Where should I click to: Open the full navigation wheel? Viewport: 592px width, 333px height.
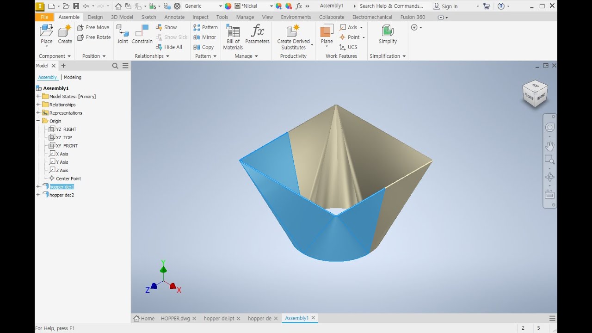tap(549, 127)
